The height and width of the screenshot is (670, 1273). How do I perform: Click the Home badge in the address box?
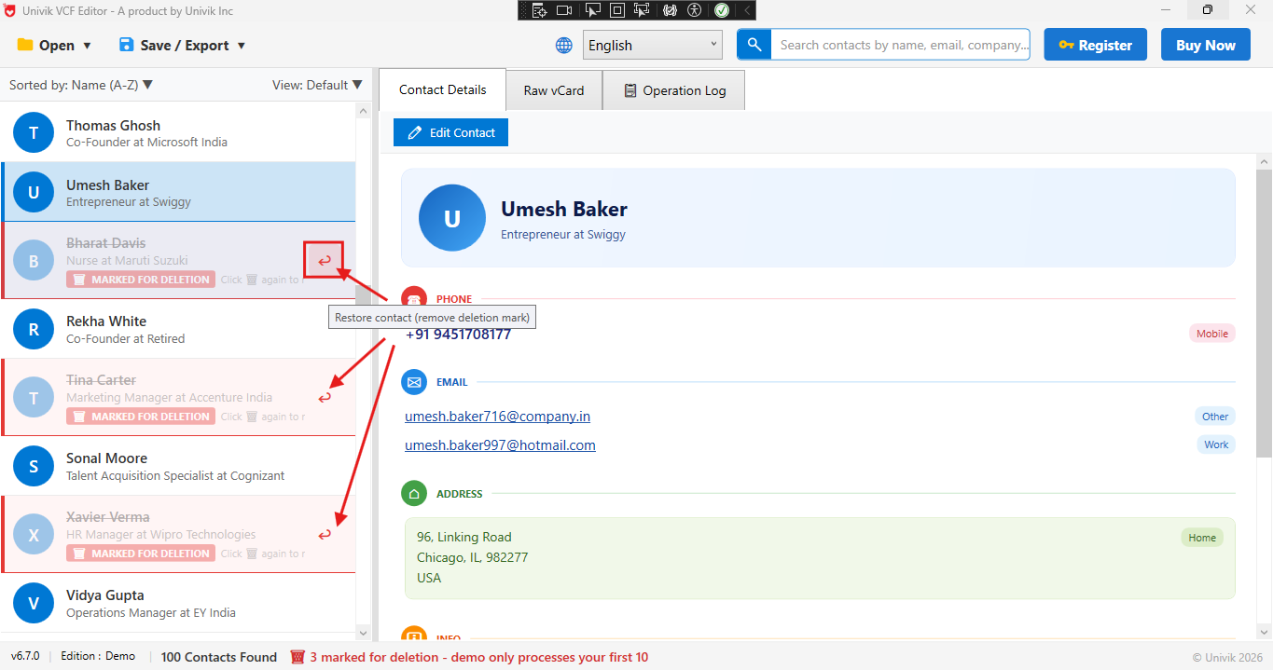tap(1202, 538)
